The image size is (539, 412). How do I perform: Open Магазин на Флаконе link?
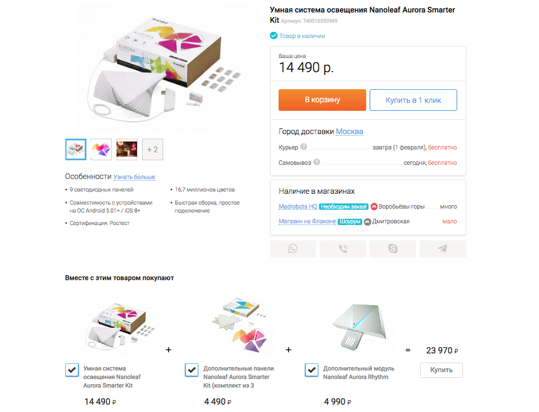[x=307, y=222]
